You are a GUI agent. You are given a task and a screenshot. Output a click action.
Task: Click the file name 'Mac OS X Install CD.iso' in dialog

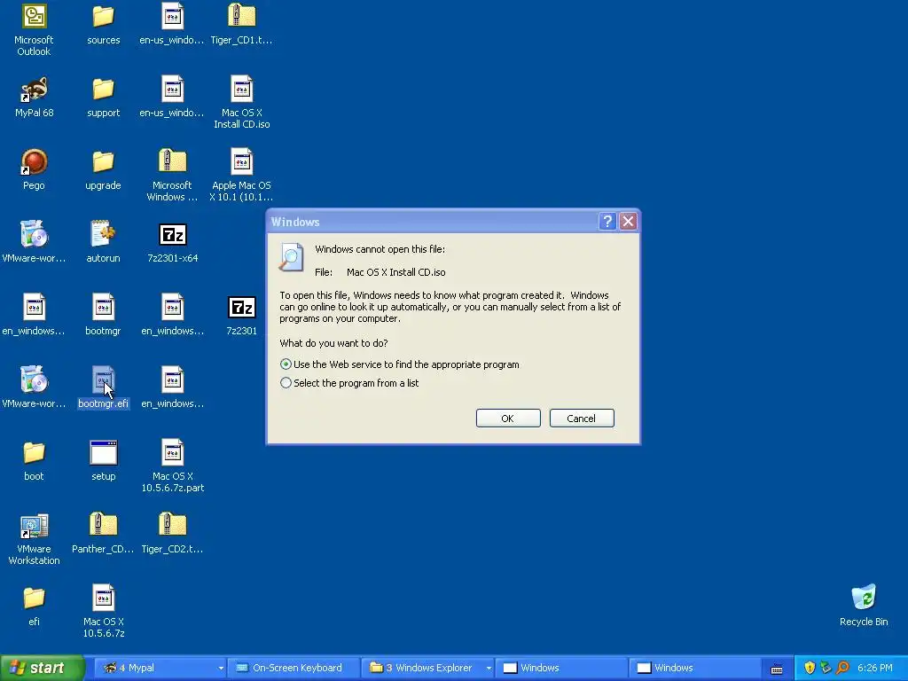pos(396,272)
